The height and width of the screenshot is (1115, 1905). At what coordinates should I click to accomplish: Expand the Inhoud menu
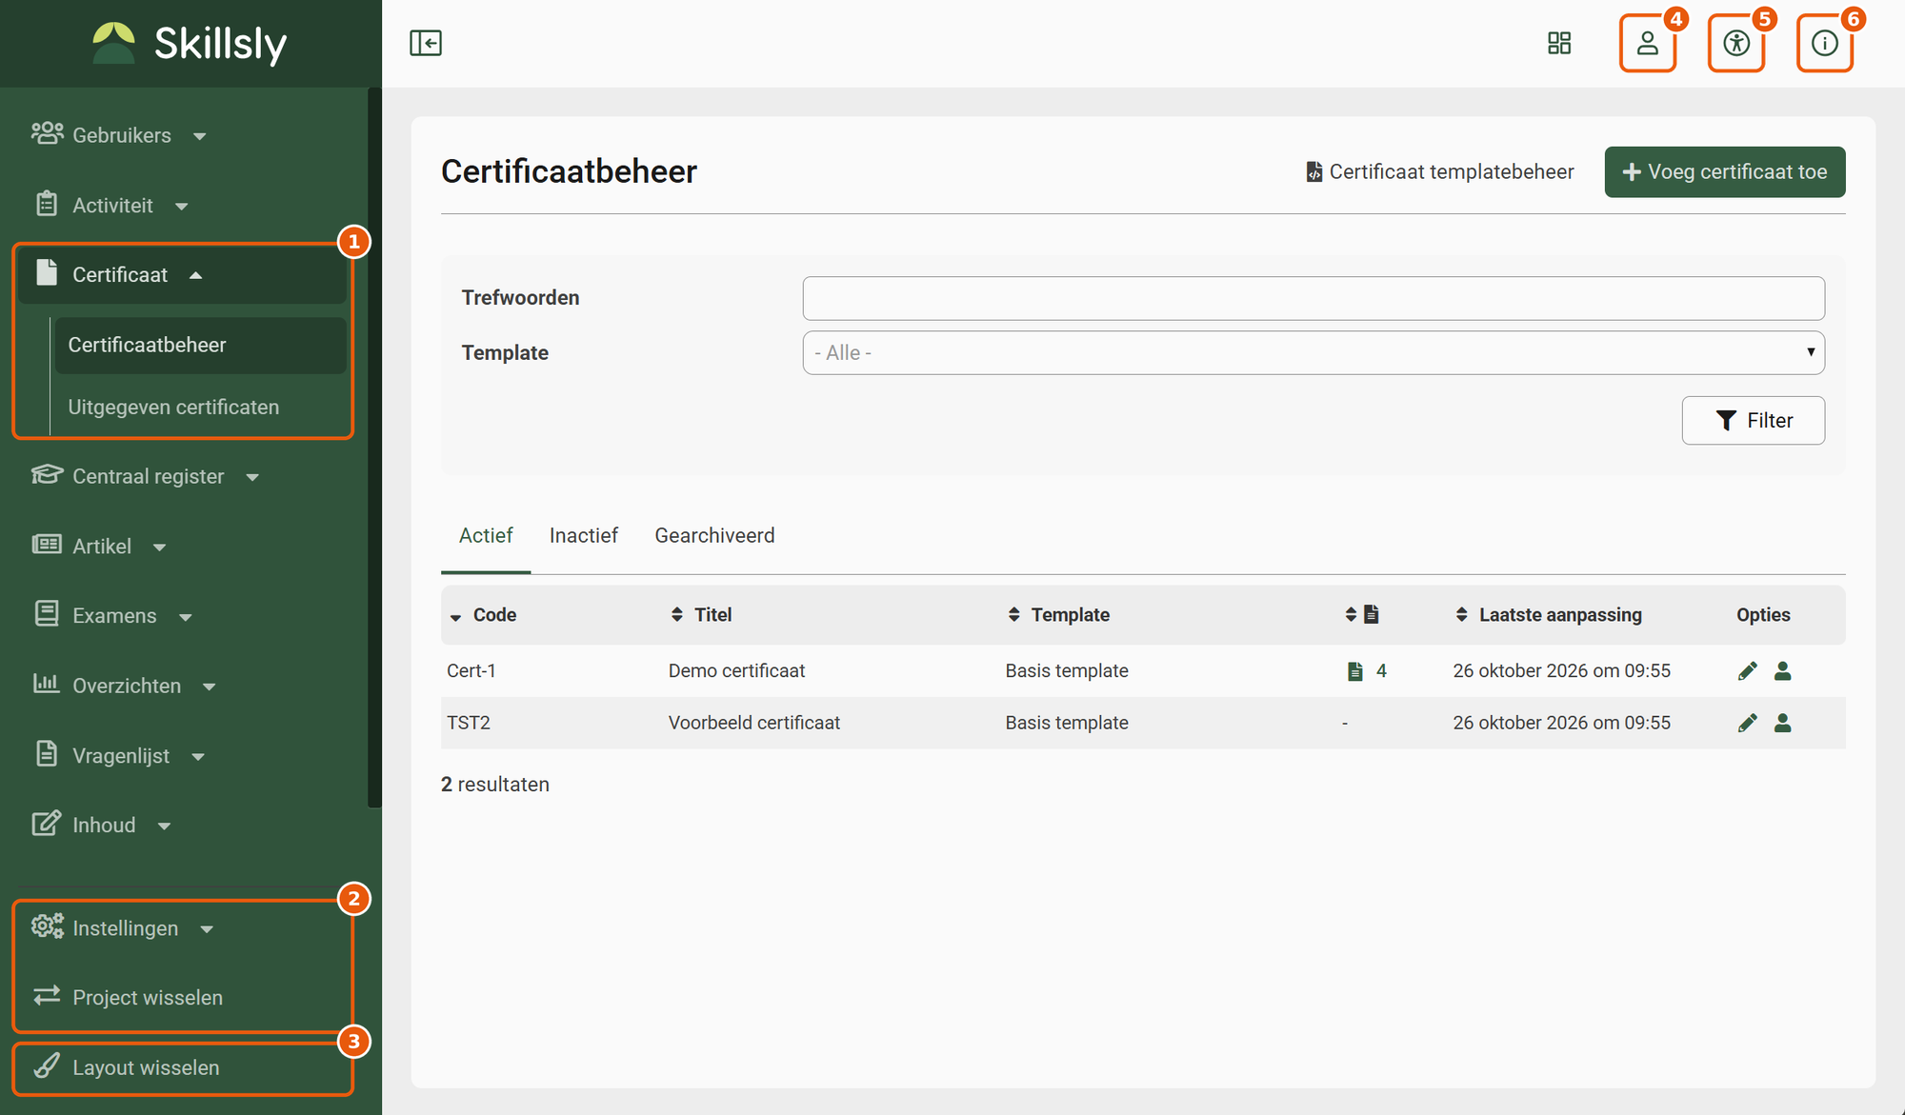tap(101, 826)
